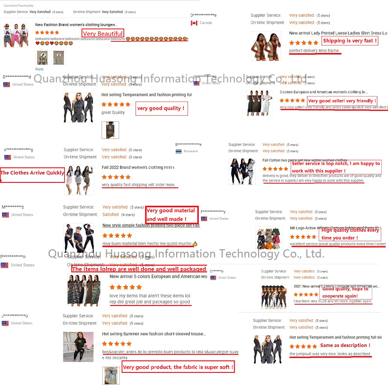
Task: Click the Reply link under first review
Action: 39,69
